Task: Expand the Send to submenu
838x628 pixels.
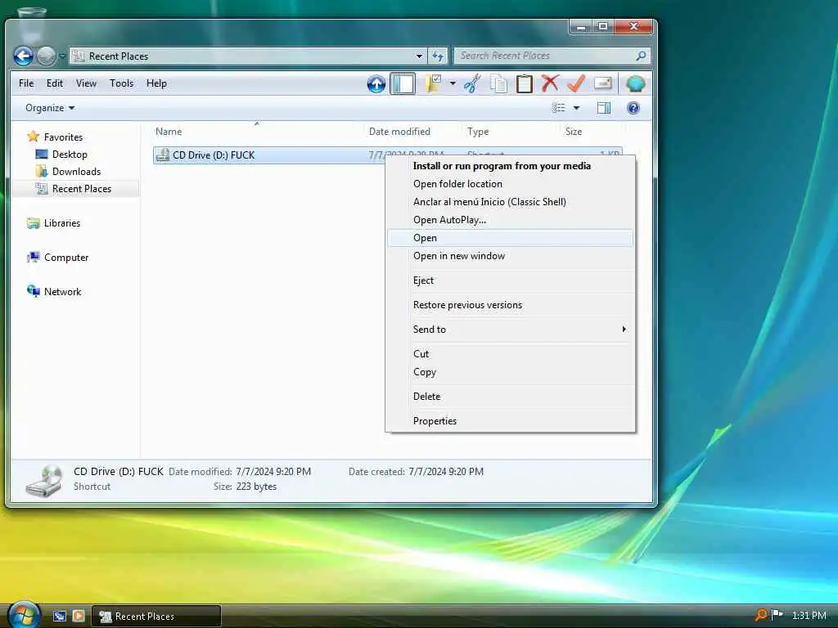Action: (x=511, y=330)
